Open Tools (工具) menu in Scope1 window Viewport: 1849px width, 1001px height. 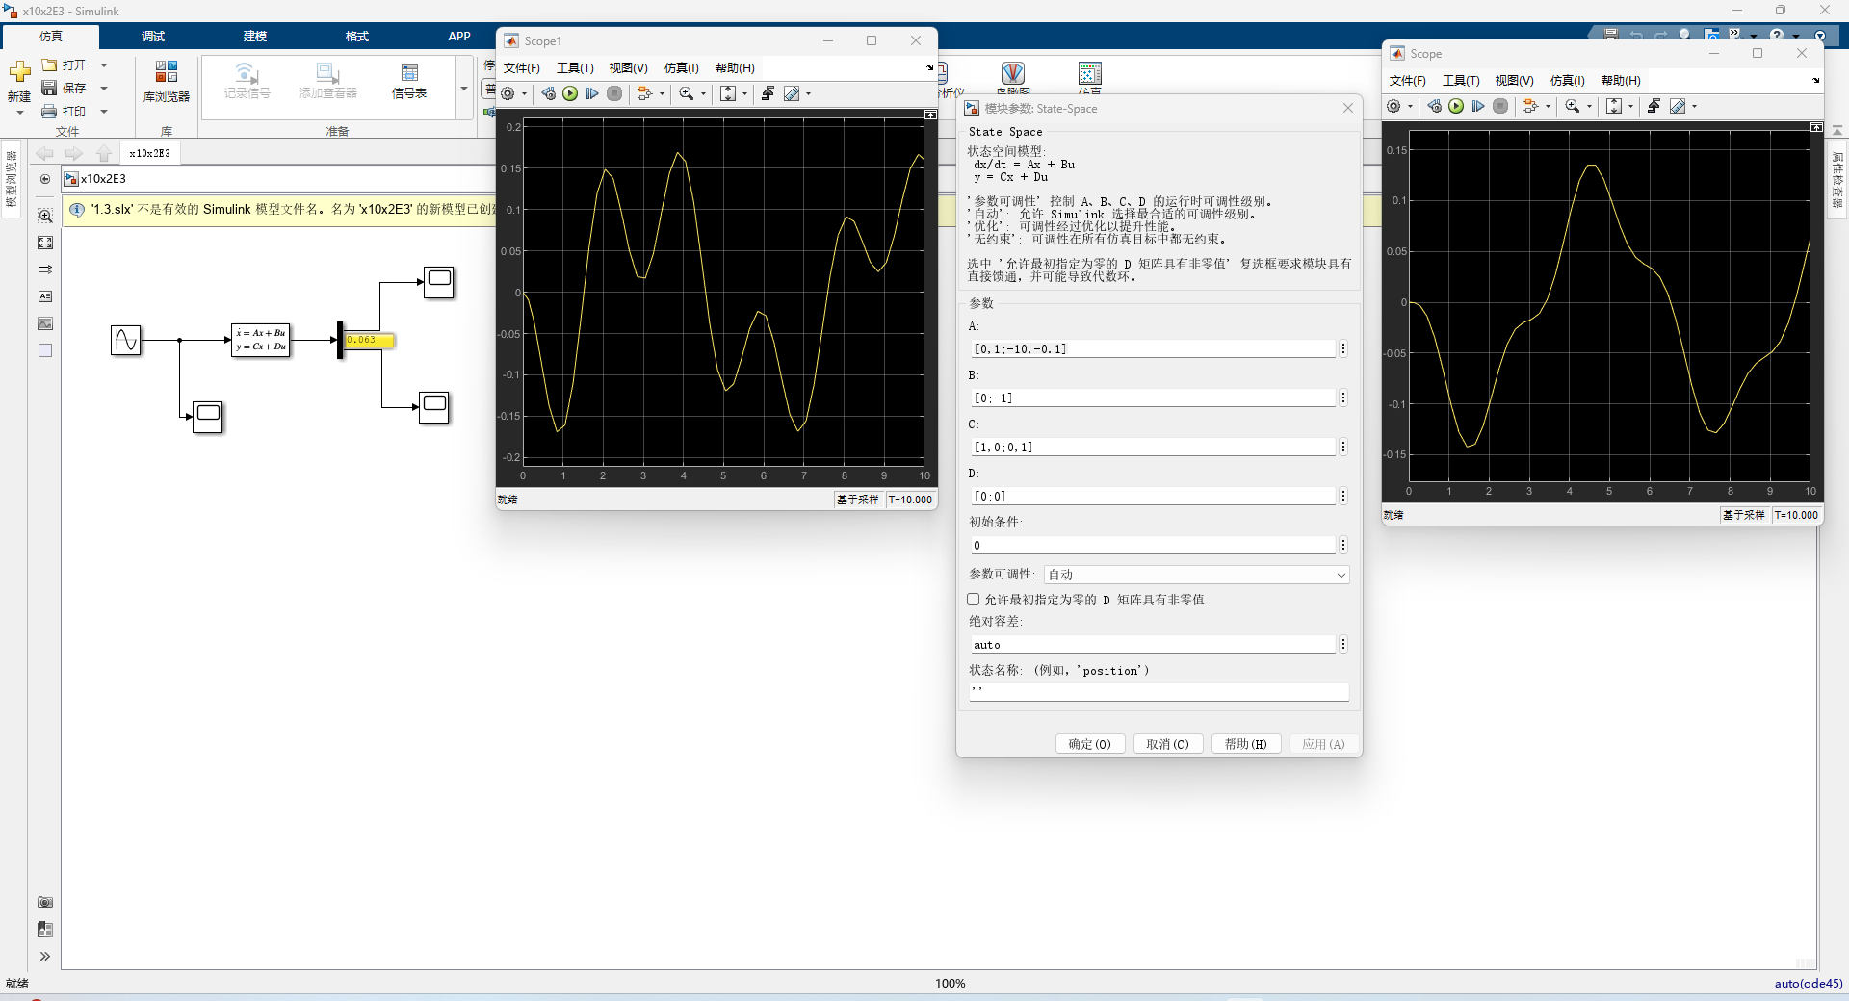575,68
